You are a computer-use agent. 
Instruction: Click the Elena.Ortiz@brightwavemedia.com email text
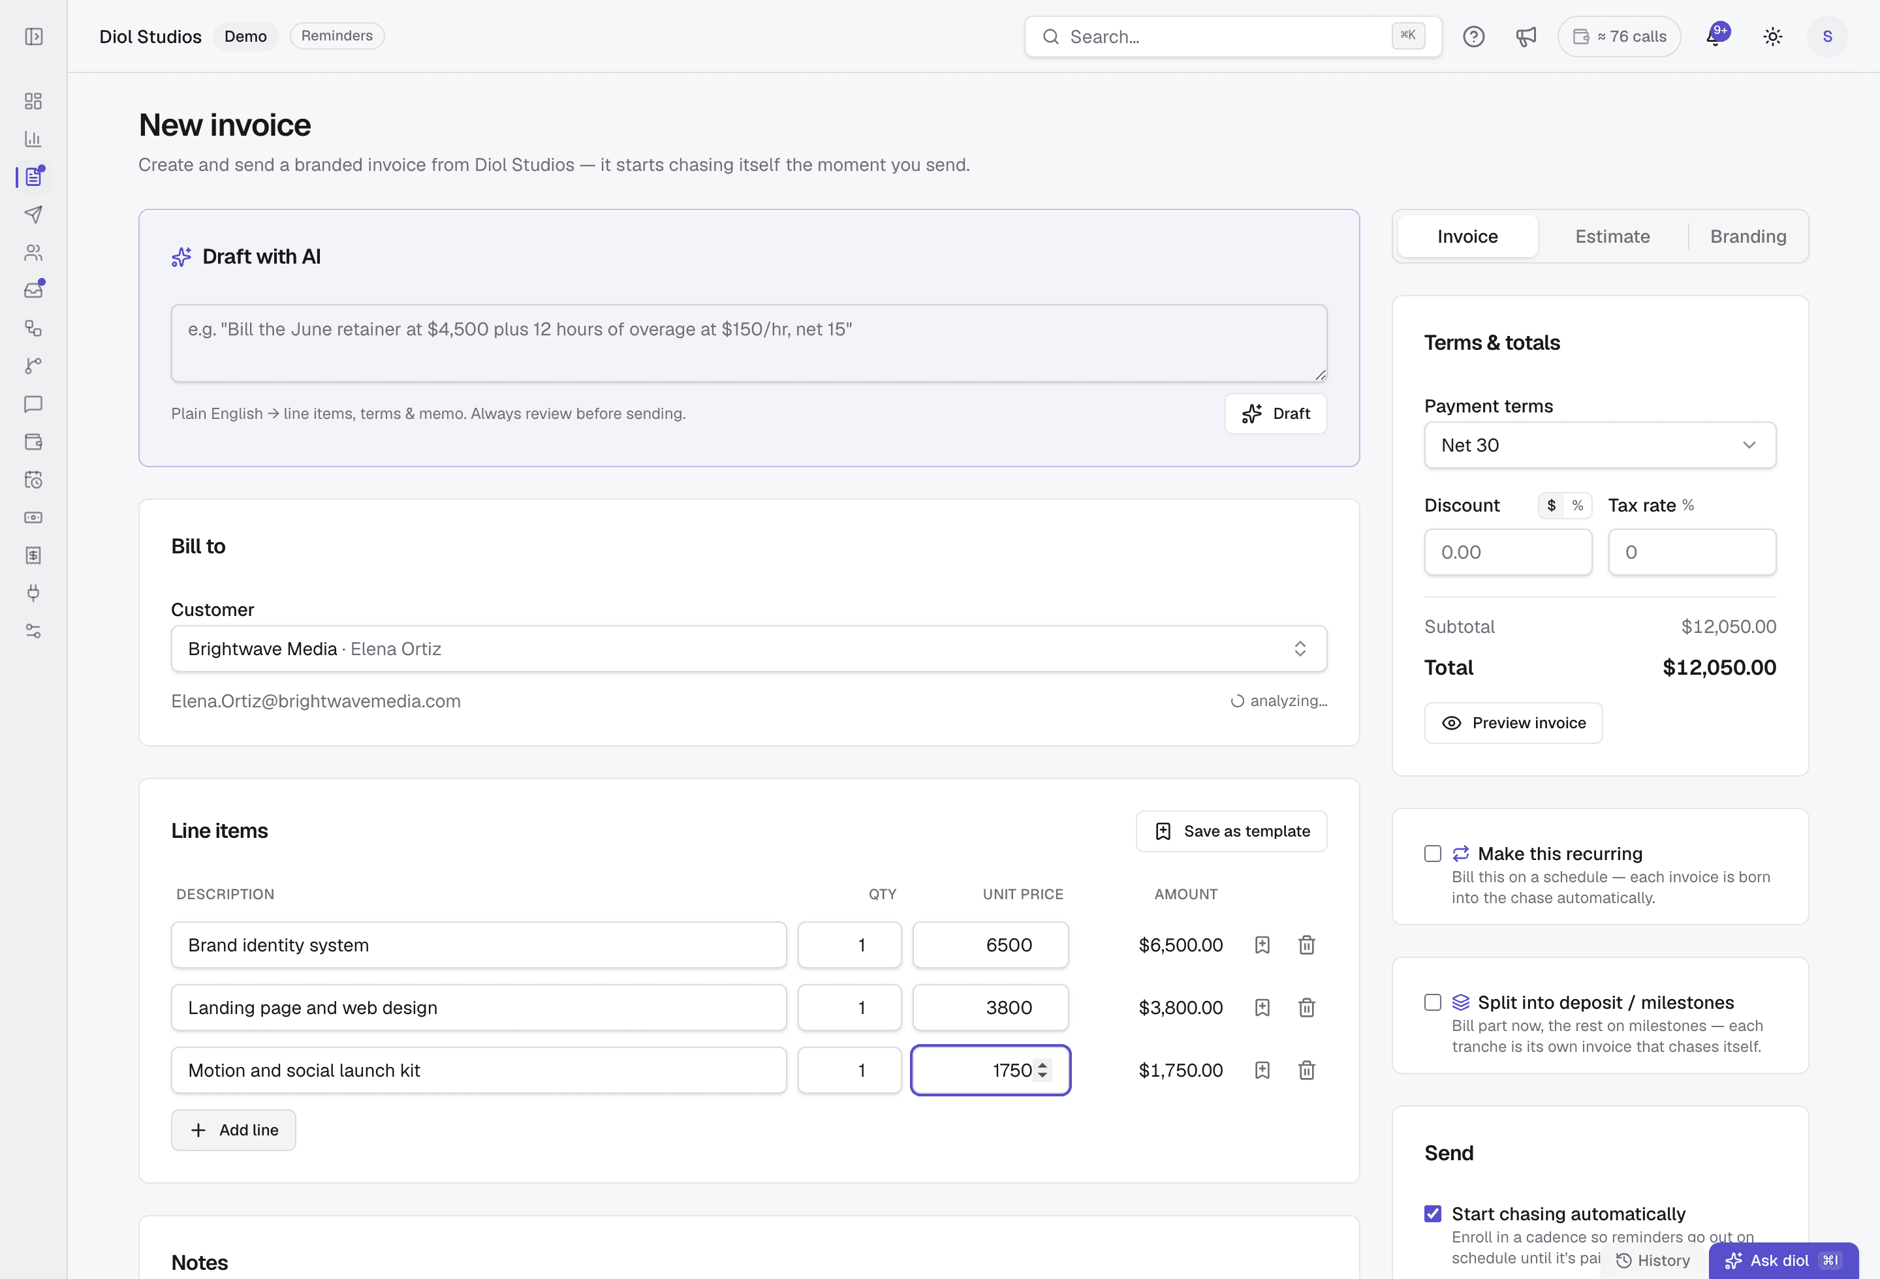(x=315, y=701)
